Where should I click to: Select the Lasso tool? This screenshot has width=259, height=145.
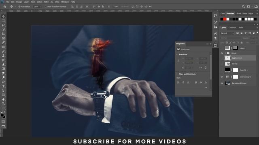pyautogui.click(x=3, y=25)
